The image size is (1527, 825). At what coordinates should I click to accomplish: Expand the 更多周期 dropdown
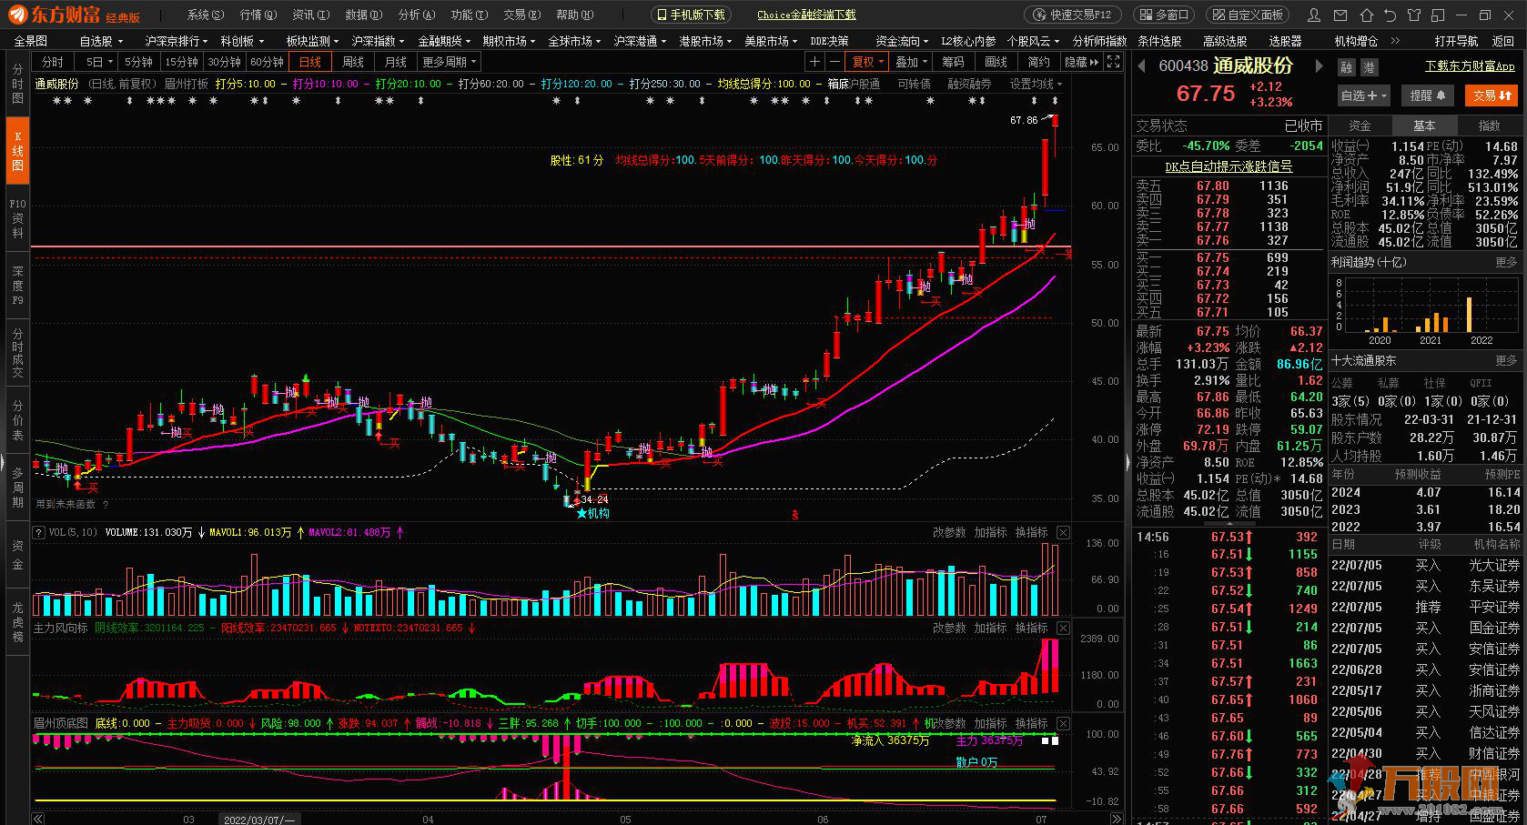pyautogui.click(x=450, y=62)
